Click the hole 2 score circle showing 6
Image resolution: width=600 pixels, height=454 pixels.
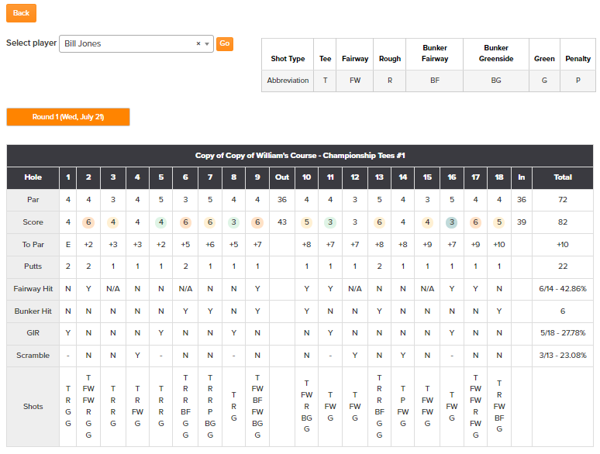coord(88,222)
